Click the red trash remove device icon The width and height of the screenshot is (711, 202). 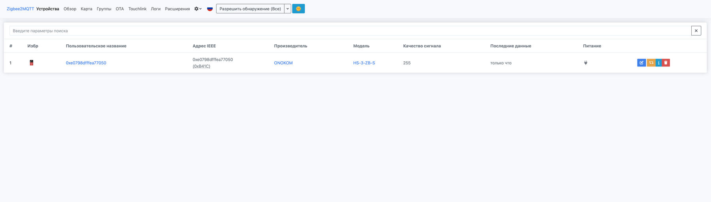(x=666, y=63)
